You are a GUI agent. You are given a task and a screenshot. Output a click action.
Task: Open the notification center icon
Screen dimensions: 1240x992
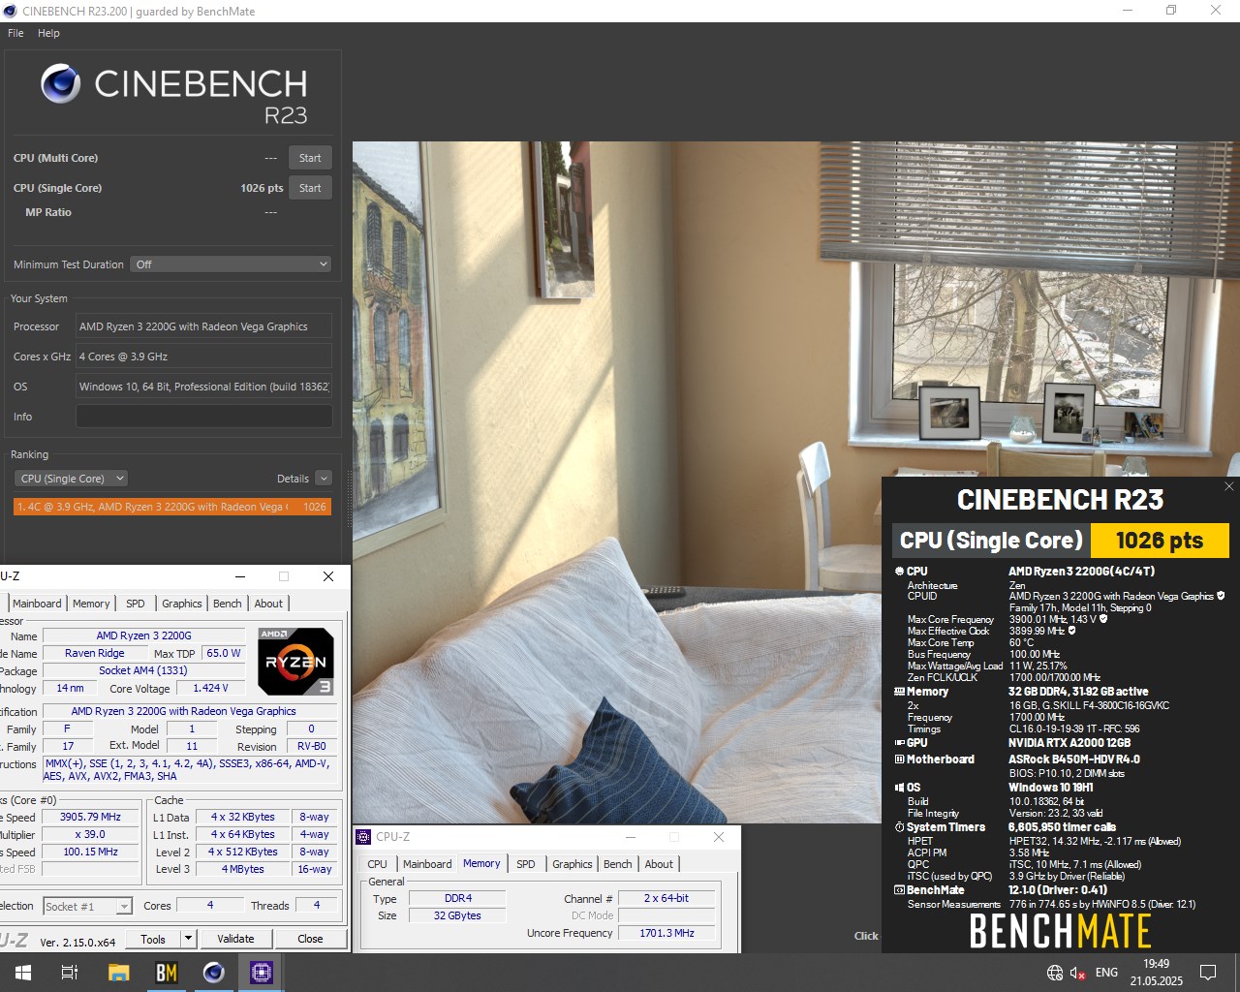(1208, 973)
